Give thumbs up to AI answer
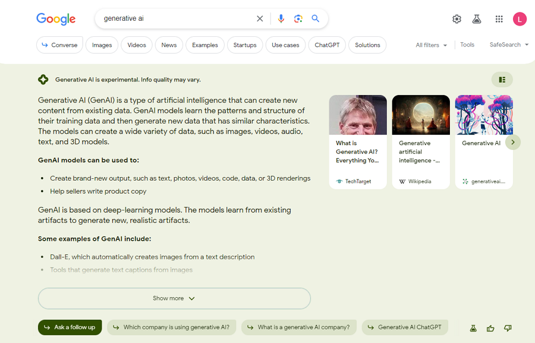 [x=490, y=328]
